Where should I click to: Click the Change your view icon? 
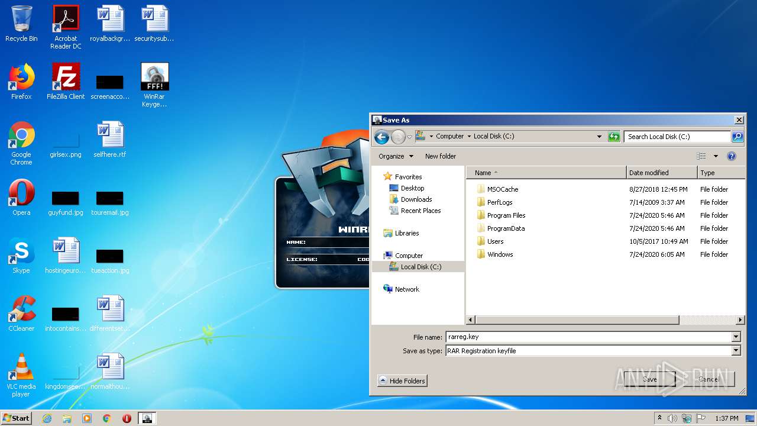pos(701,156)
